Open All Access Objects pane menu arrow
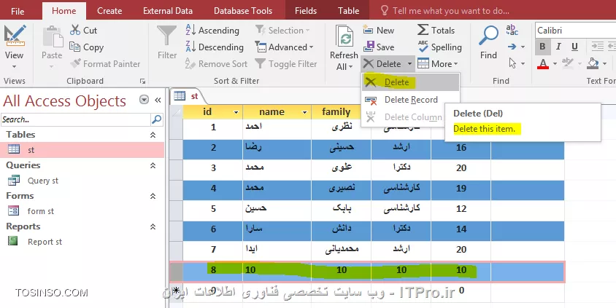 pos(145,100)
